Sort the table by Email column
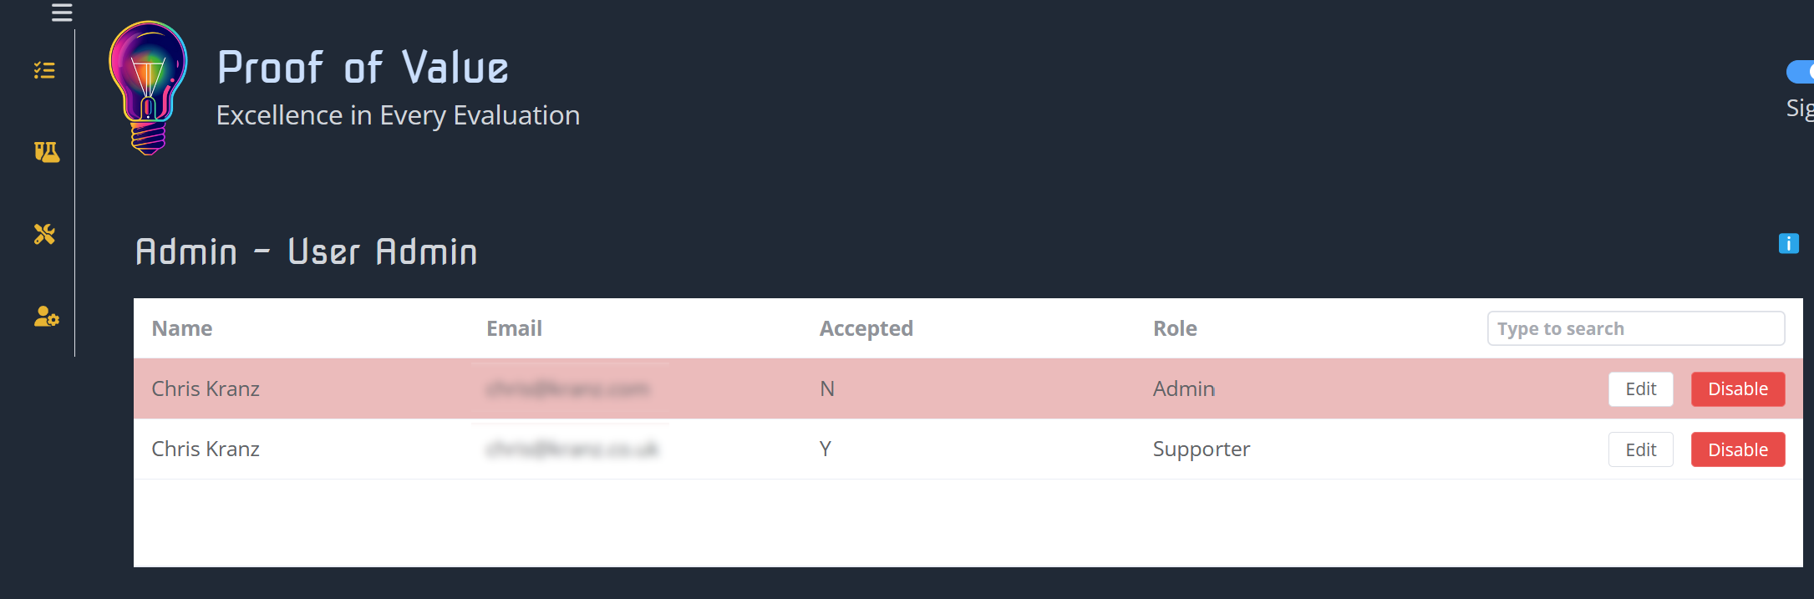The image size is (1814, 599). tap(514, 327)
